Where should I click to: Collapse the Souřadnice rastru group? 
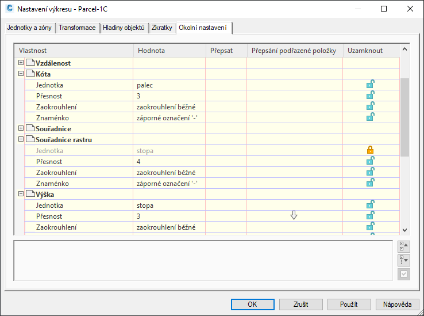21,139
